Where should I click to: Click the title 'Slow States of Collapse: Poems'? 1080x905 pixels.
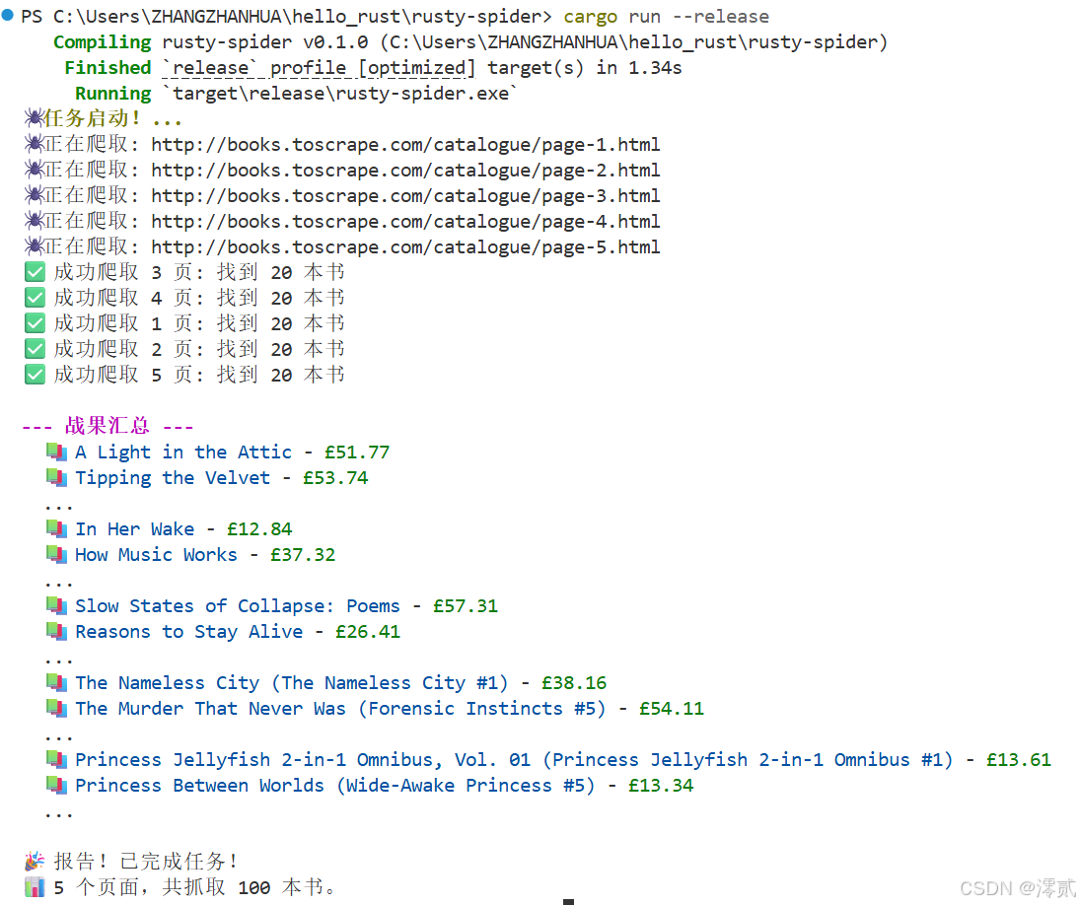pos(238,605)
